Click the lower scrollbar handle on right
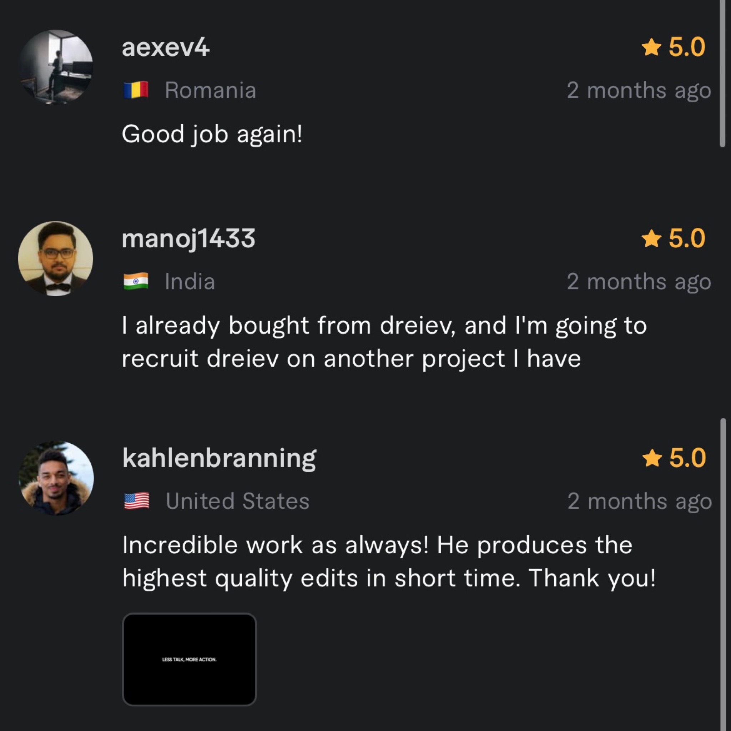The width and height of the screenshot is (731, 731). point(723,568)
